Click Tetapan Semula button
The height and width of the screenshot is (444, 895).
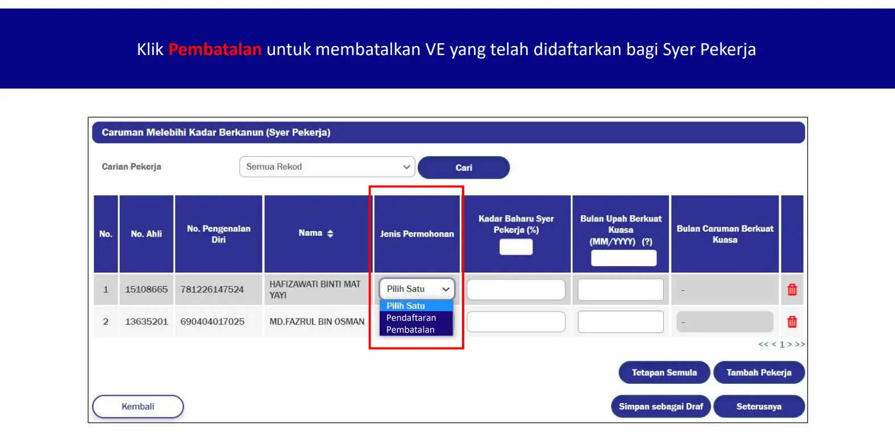click(x=664, y=372)
